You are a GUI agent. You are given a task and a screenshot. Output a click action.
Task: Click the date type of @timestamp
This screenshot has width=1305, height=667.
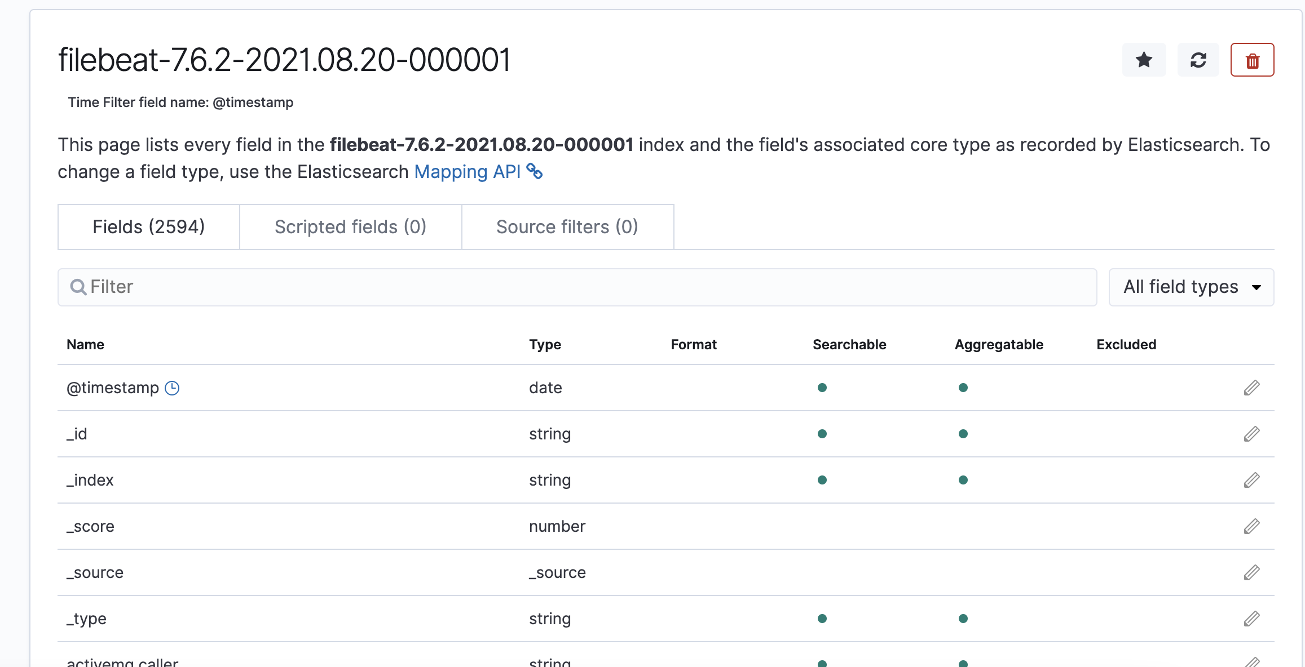pos(545,388)
